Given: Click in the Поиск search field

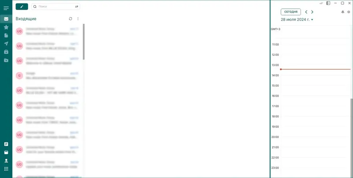Looking at the screenshot, I should click(56, 7).
